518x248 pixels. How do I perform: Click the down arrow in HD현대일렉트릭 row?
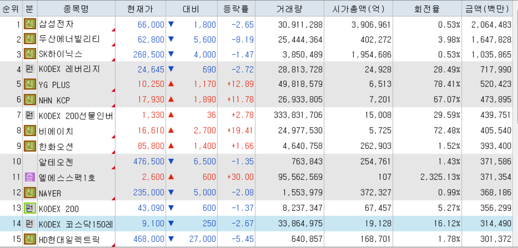click(x=171, y=238)
